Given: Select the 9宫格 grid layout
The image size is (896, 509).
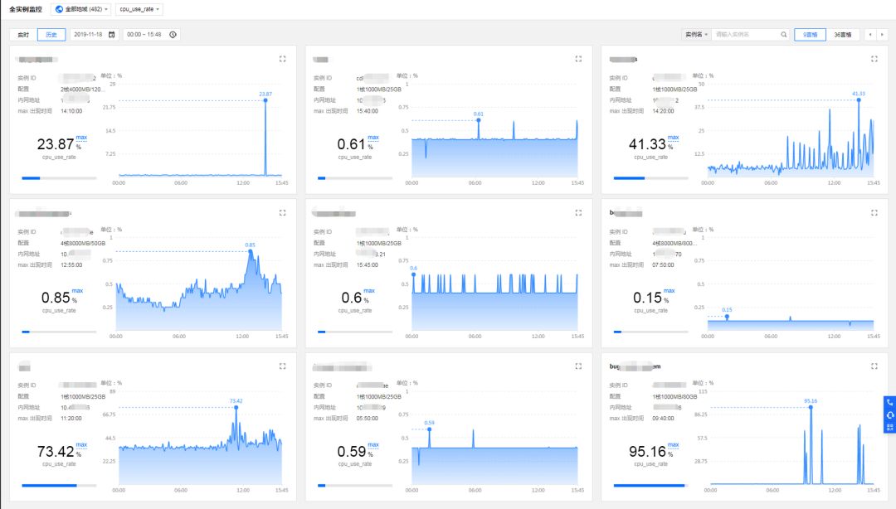Looking at the screenshot, I should [x=810, y=34].
